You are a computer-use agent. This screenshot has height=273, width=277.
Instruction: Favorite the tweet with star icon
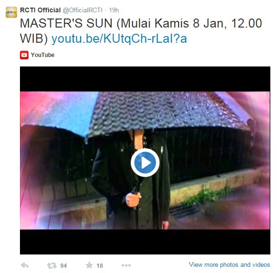(x=89, y=265)
